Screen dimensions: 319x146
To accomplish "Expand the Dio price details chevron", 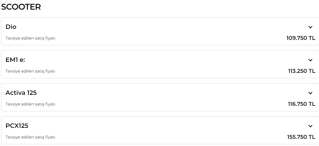I will pyautogui.click(x=310, y=27).
